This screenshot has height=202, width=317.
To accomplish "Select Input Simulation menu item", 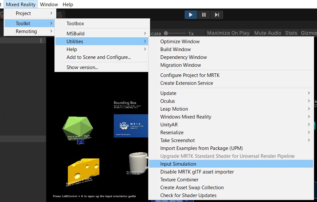I will point(231,164).
